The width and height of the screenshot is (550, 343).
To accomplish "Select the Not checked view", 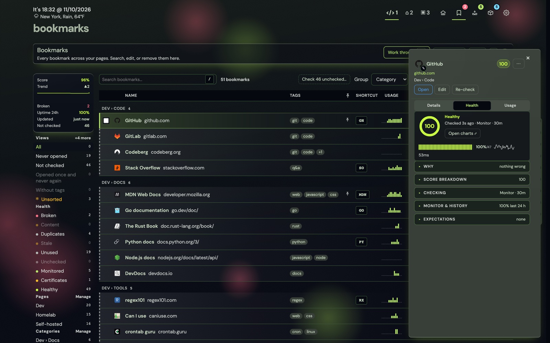I will [x=63, y=165].
